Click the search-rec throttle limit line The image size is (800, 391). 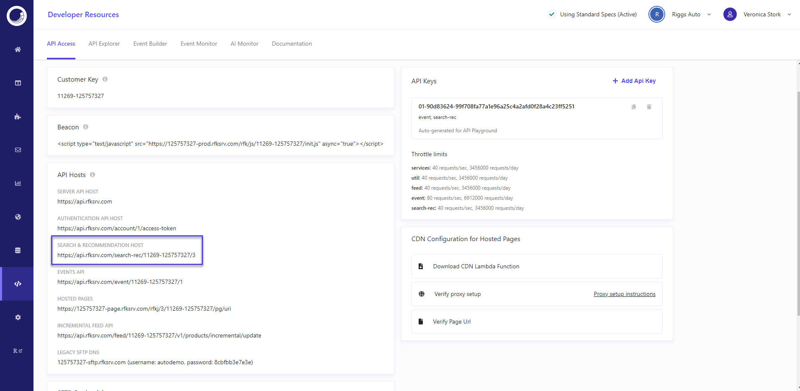pos(468,208)
